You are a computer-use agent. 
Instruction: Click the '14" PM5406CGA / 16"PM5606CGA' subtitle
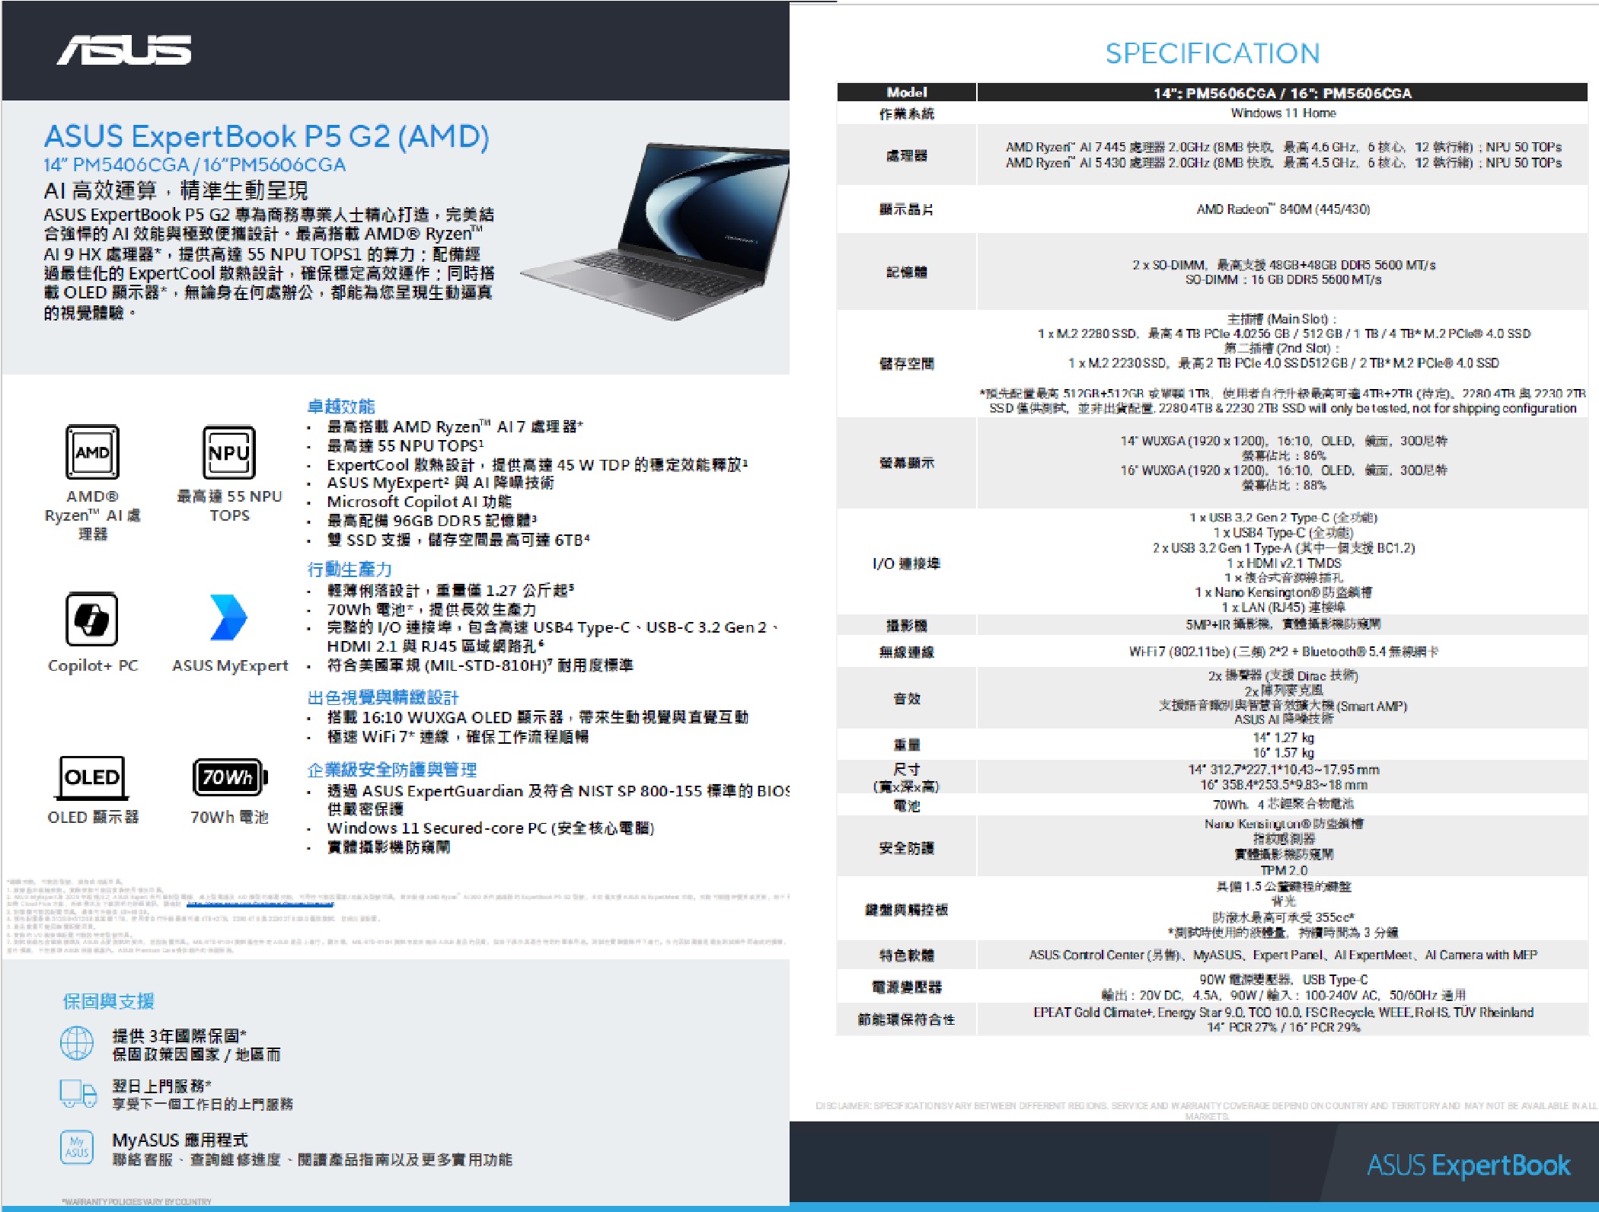tap(194, 165)
